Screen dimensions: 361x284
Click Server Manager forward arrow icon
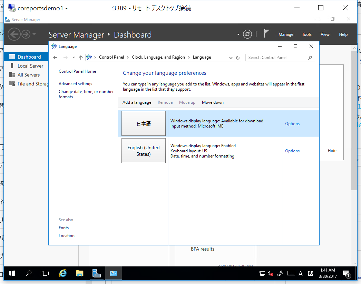click(26, 34)
